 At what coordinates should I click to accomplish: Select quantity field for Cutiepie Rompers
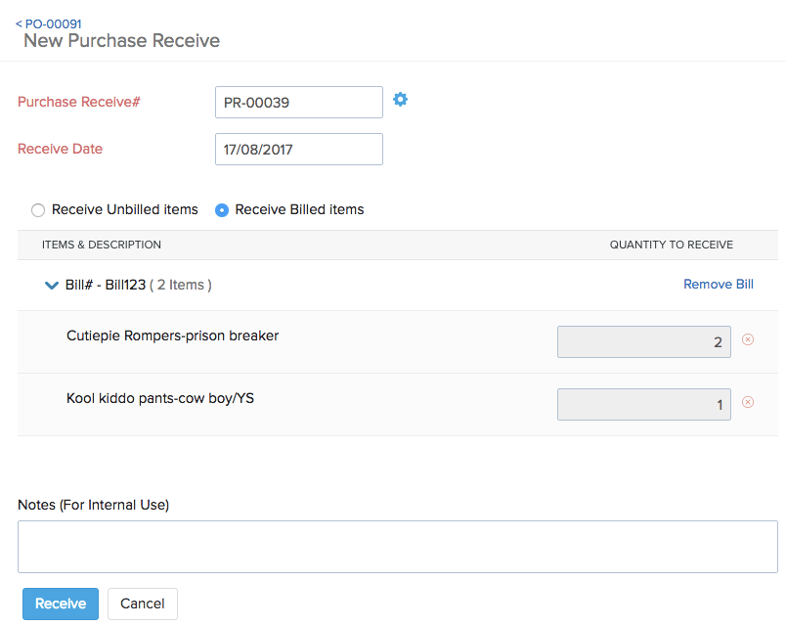[x=643, y=340]
